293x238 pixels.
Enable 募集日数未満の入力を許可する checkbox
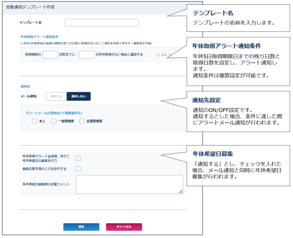coord(78,169)
